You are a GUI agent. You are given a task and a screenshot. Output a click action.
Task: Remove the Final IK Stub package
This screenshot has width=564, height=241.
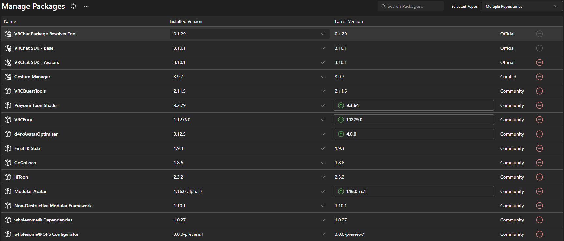[540, 148]
